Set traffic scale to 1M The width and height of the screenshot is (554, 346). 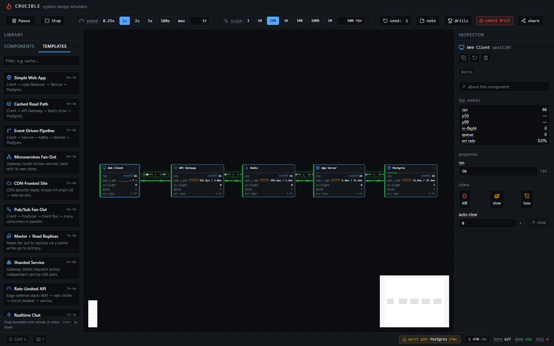click(330, 21)
